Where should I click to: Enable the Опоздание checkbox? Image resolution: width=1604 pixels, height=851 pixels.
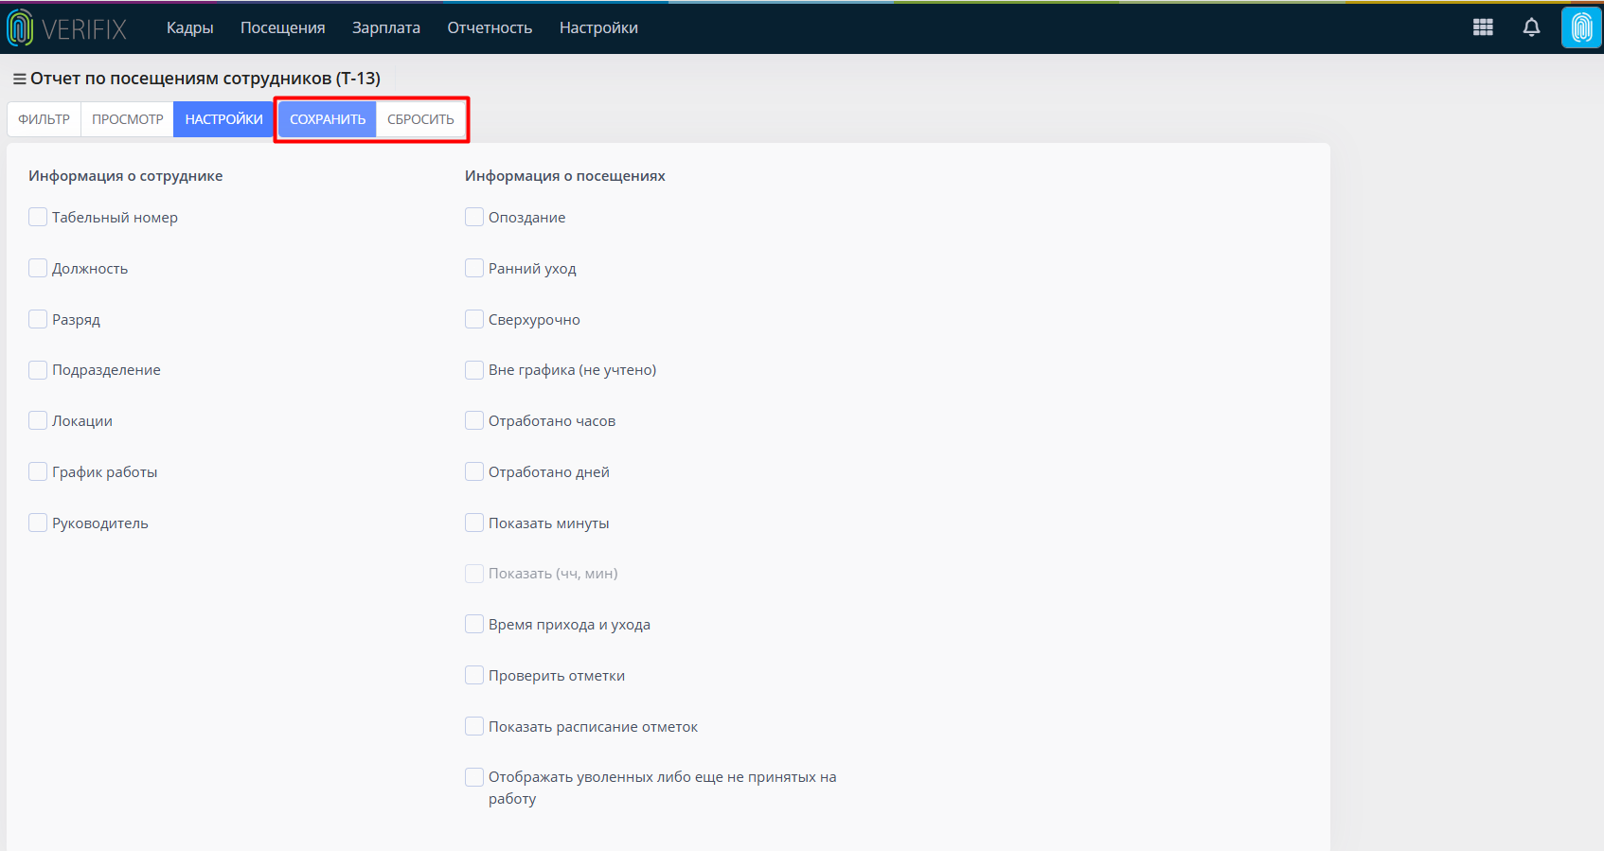474,217
